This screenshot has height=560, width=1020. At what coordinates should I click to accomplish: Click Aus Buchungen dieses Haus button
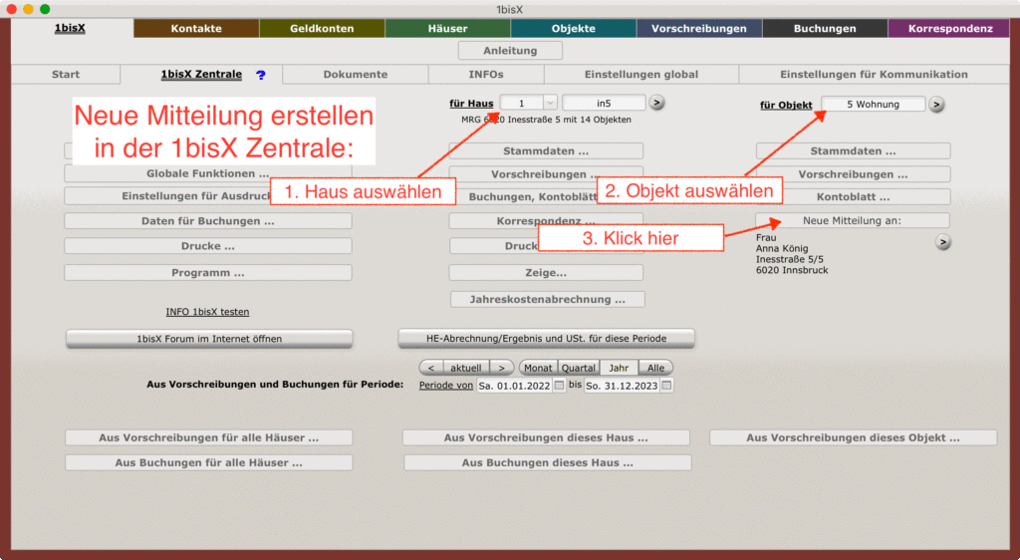click(x=547, y=462)
